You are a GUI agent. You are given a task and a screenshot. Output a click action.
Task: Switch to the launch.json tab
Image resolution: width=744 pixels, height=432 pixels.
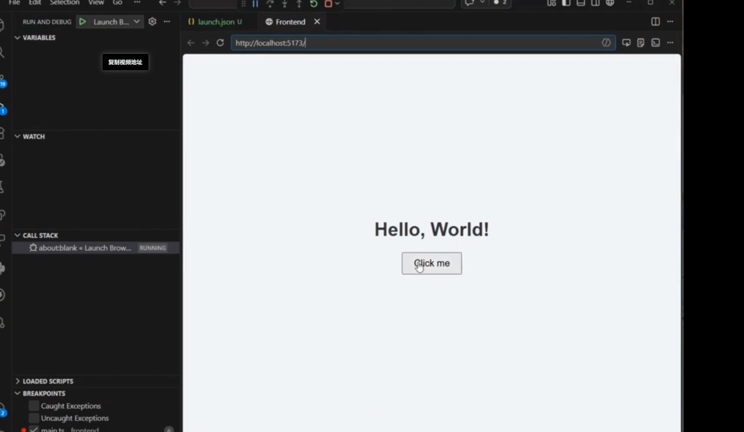(216, 21)
